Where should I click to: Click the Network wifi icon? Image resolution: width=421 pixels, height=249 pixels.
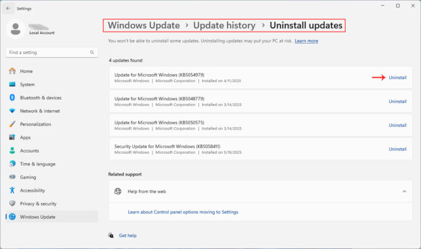click(x=12, y=111)
